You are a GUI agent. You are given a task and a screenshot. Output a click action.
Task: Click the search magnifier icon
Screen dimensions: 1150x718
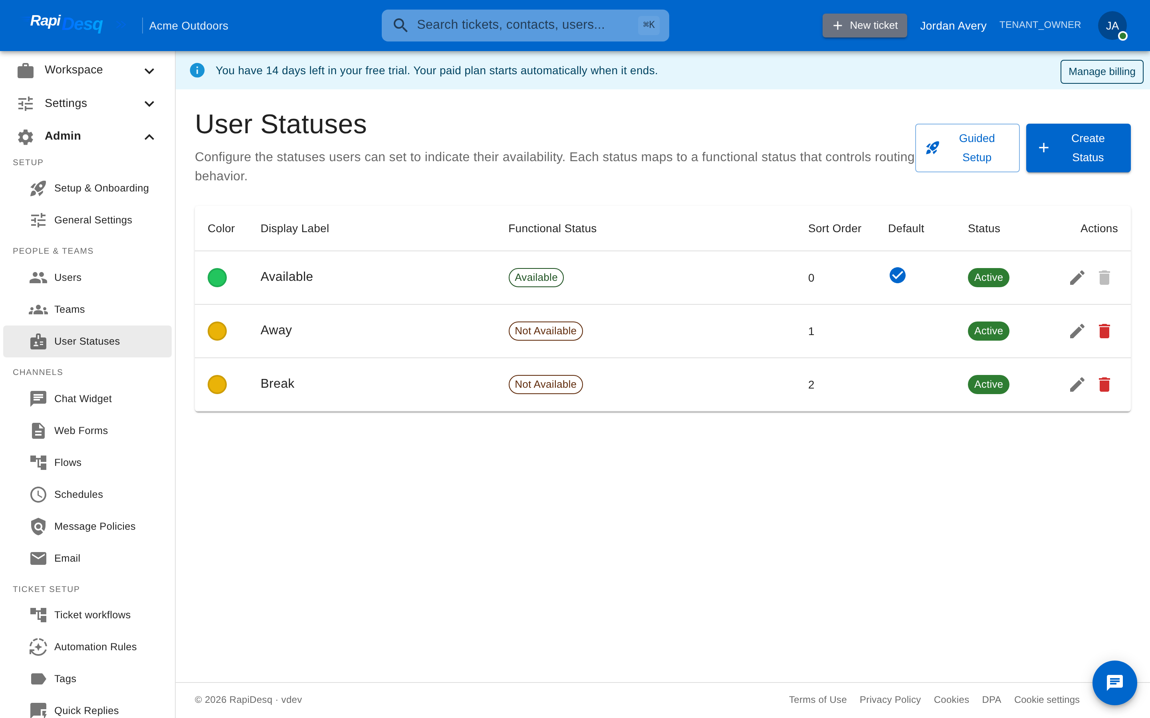(x=401, y=25)
